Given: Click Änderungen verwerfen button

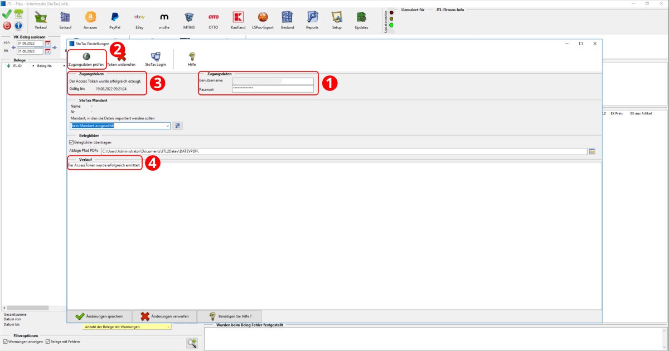Looking at the screenshot, I should (164, 316).
